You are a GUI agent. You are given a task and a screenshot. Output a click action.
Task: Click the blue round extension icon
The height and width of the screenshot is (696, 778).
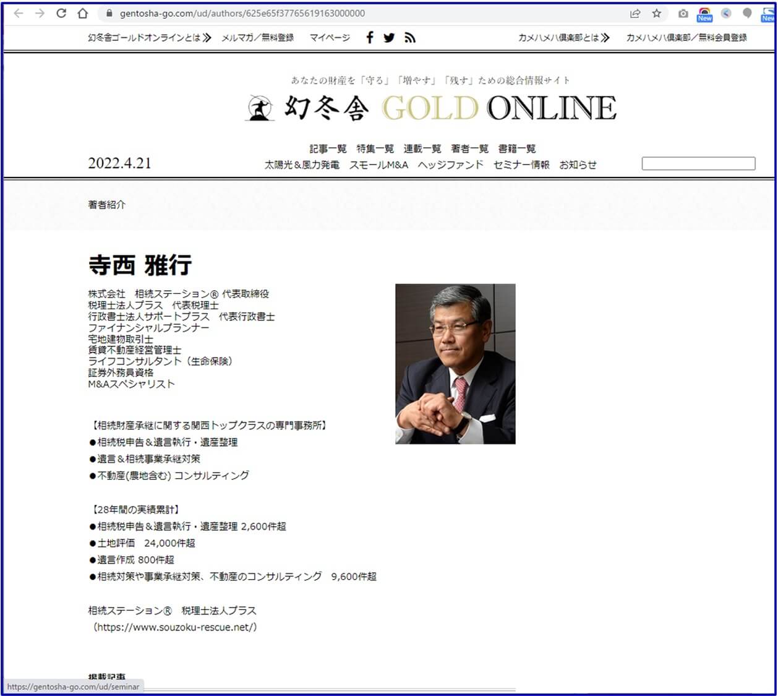coord(727,13)
